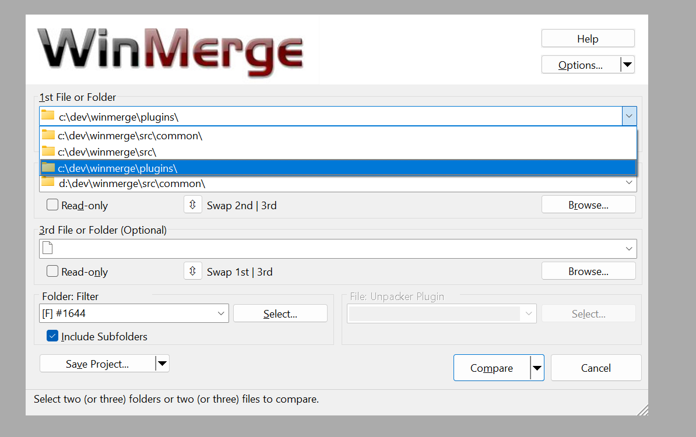
Task: Click the Folder: Filter label
Action: 70,297
